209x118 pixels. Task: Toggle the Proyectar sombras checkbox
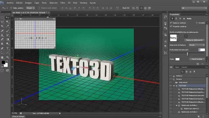click(171, 27)
